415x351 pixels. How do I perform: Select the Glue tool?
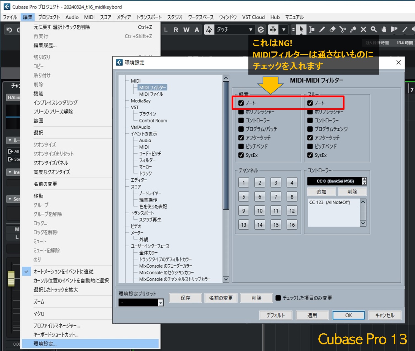(353, 29)
